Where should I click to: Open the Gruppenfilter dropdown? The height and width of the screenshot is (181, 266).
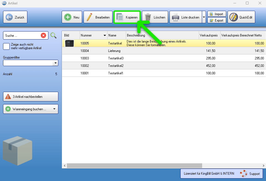[56, 63]
